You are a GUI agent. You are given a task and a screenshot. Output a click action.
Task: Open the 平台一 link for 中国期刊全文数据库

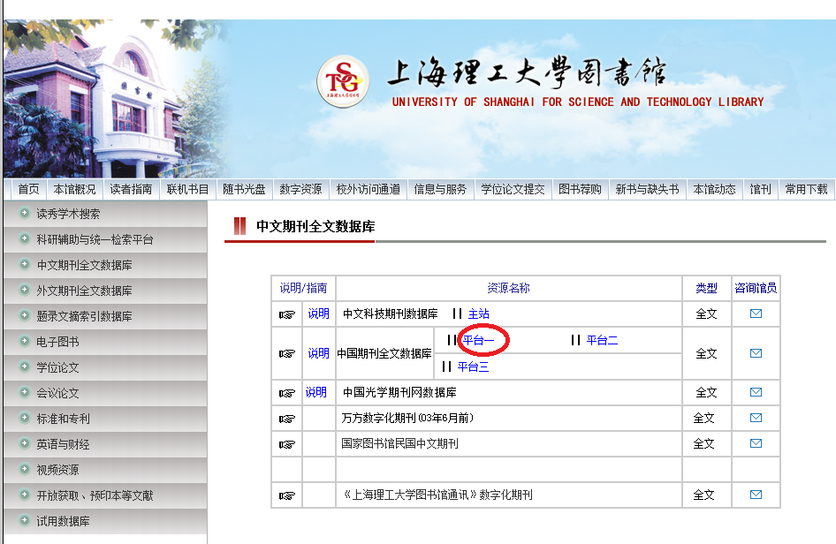(478, 341)
